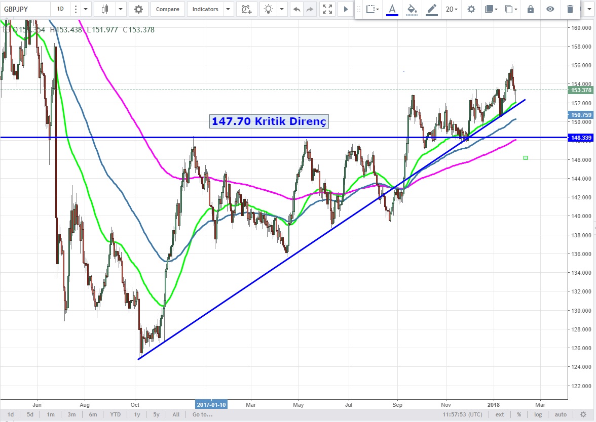The height and width of the screenshot is (422, 596).
Task: Open drawing settings gear in floating toolbar
Action: click(x=471, y=9)
